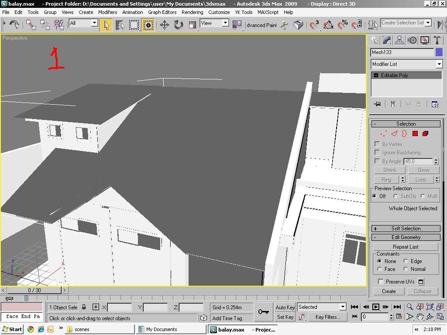This screenshot has width=447, height=335.
Task: Open the Utilities panel hammer icon
Action: coord(437,40)
